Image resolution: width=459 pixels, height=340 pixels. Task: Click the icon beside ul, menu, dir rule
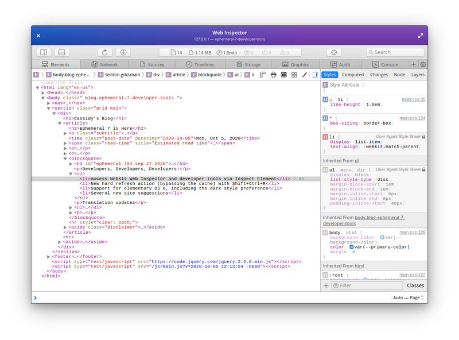point(325,169)
